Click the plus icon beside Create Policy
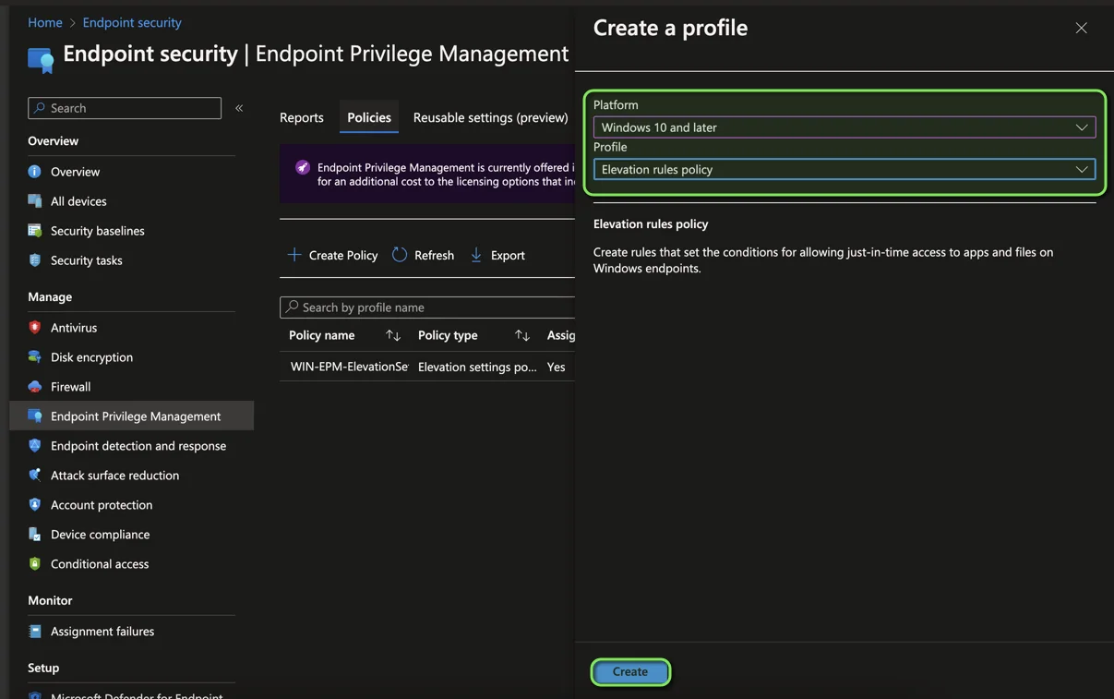The height and width of the screenshot is (699, 1114). (294, 255)
